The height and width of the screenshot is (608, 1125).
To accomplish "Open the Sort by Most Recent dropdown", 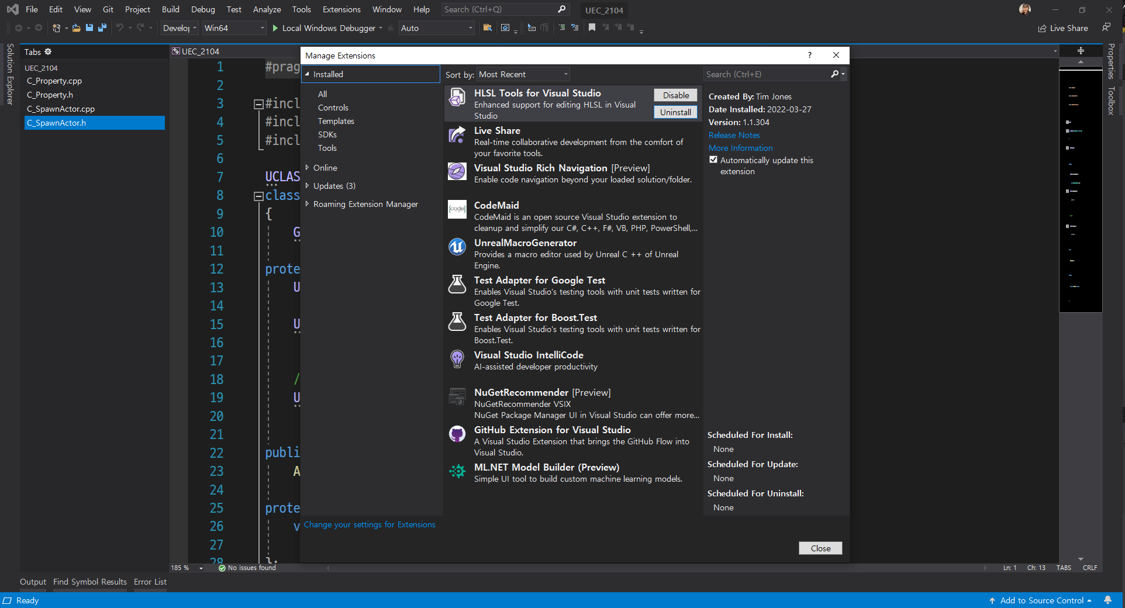I will [523, 74].
